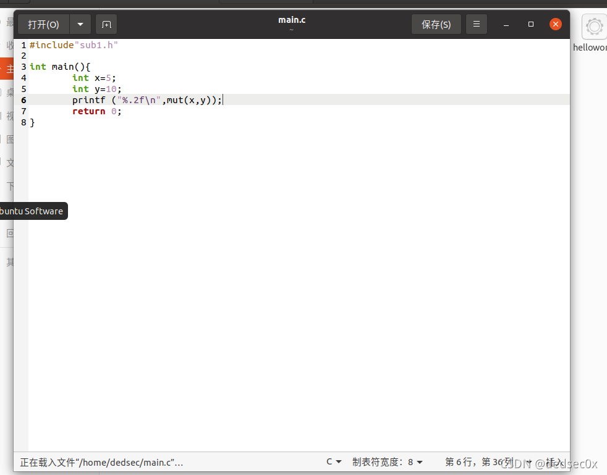Click the closing brace on line 8
607x475 pixels.
pos(32,123)
